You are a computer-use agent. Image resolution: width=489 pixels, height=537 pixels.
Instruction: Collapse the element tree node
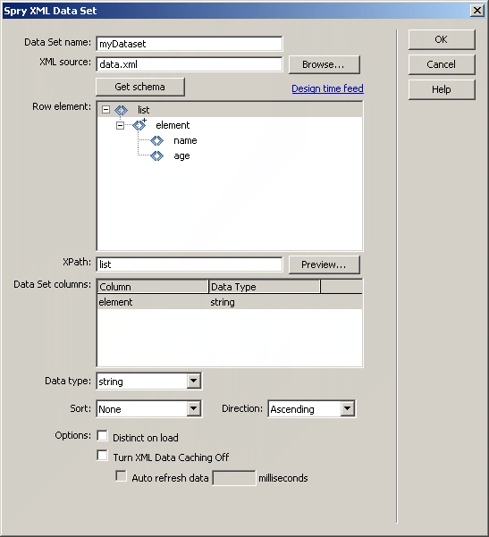(120, 125)
